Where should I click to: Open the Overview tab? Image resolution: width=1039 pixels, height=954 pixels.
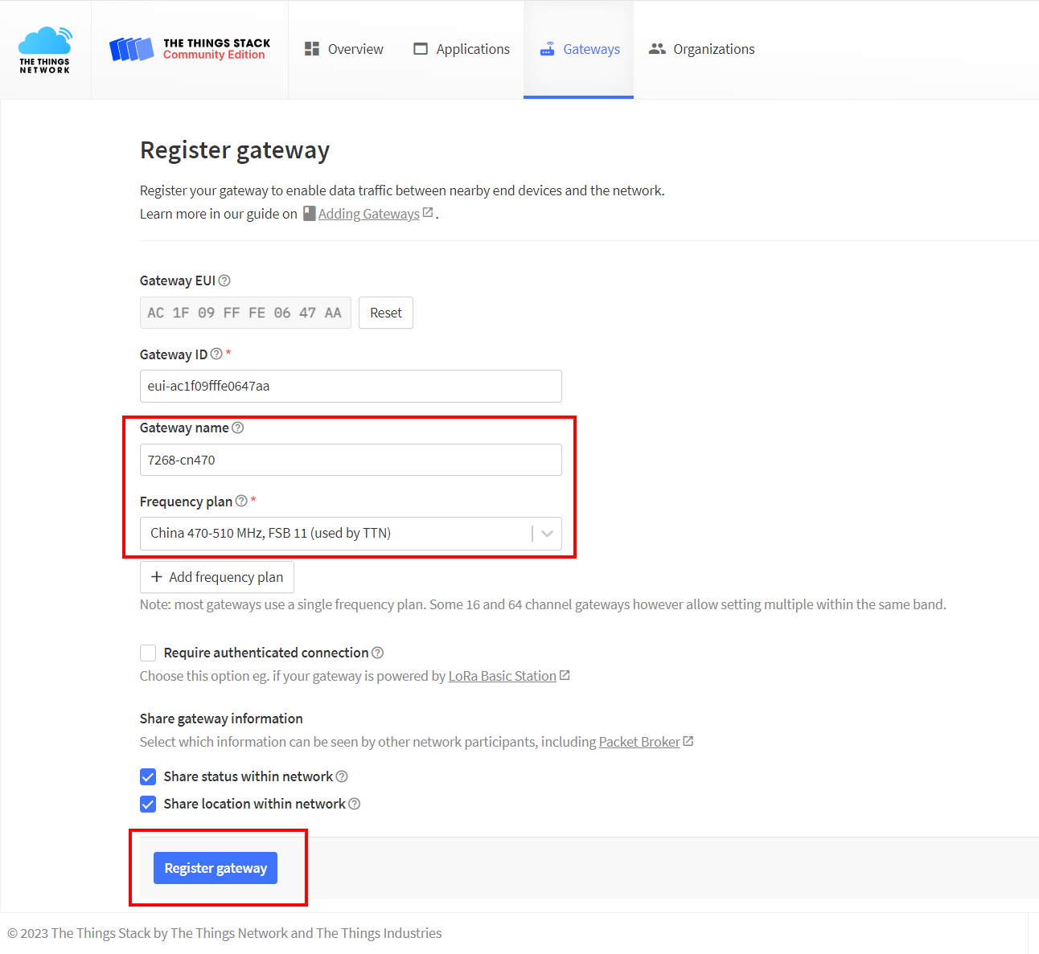click(x=344, y=49)
